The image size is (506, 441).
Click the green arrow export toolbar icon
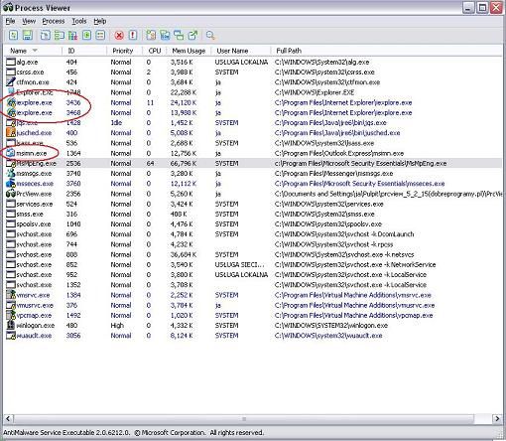[x=192, y=35]
